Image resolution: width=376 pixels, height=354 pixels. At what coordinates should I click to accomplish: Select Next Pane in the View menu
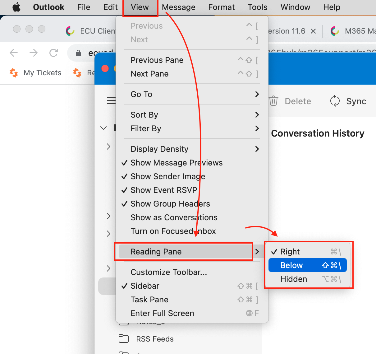pyautogui.click(x=192, y=74)
